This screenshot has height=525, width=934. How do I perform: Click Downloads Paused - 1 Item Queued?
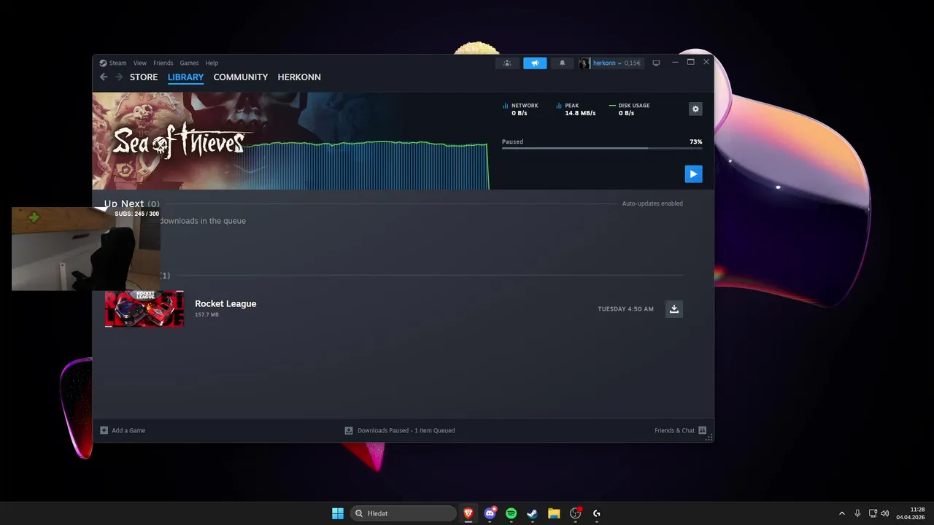tap(400, 430)
